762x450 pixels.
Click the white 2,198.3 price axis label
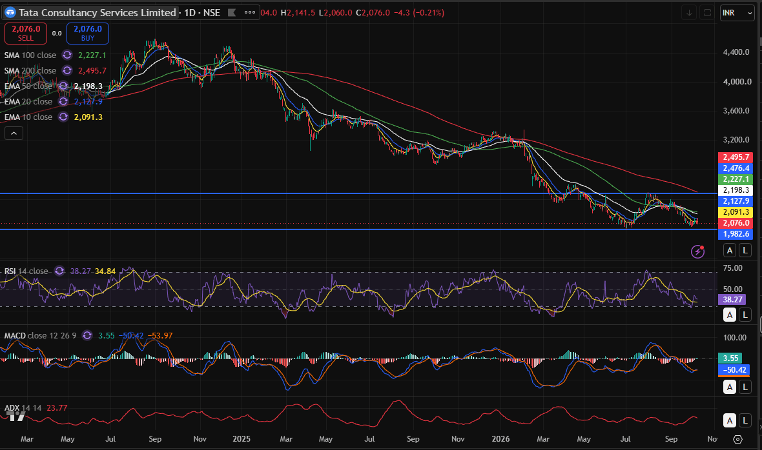click(736, 190)
